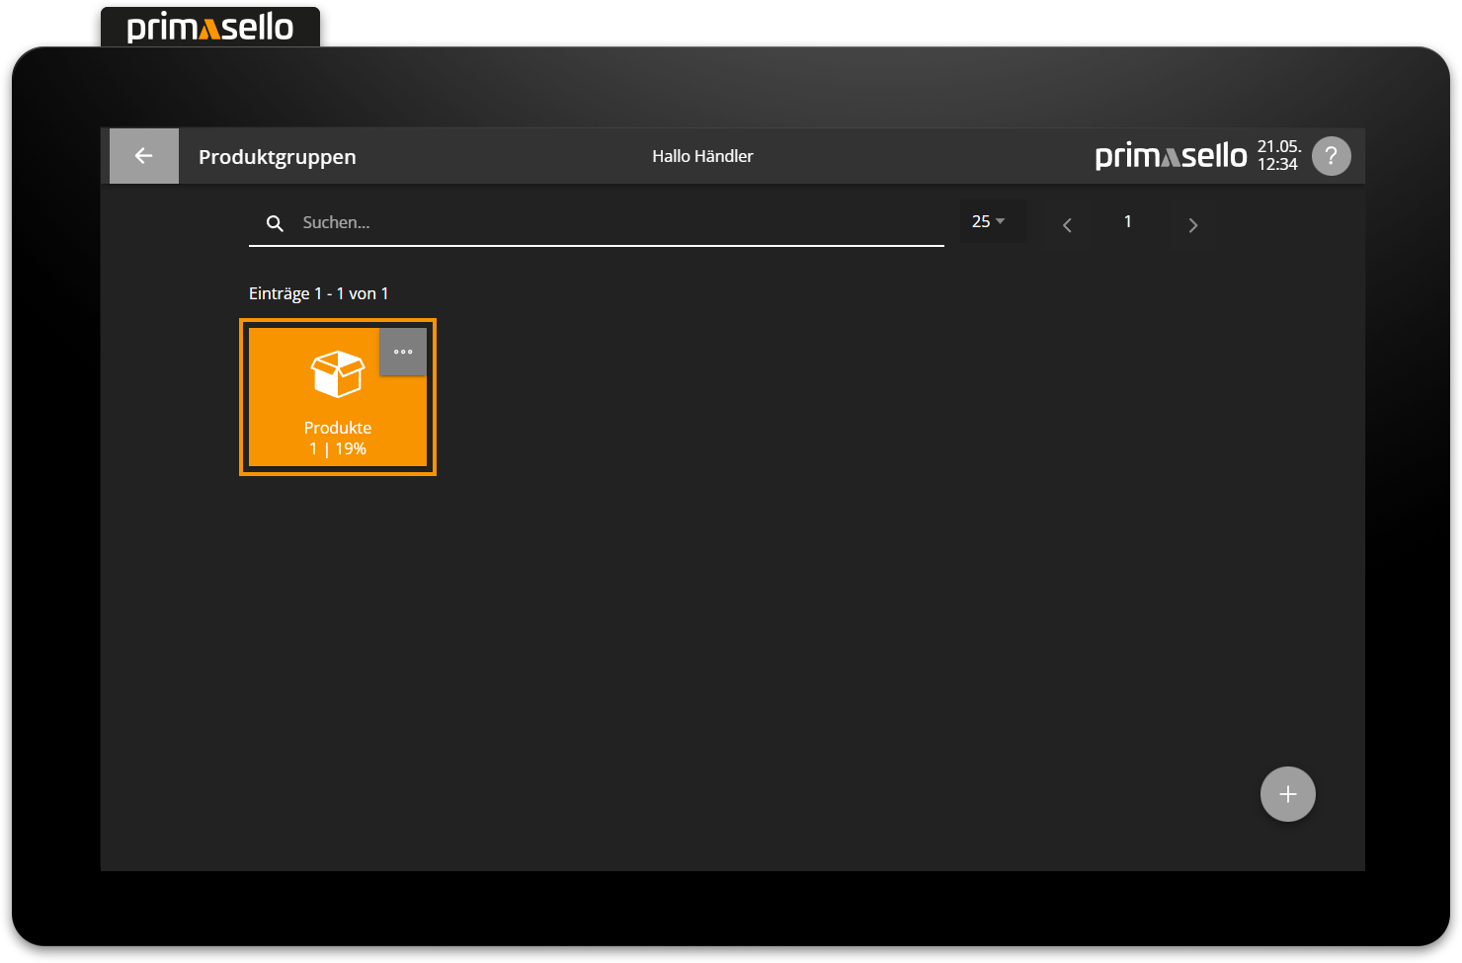Open the Produkte tile three-dots menu
This screenshot has width=1462, height=963.
coord(403,352)
